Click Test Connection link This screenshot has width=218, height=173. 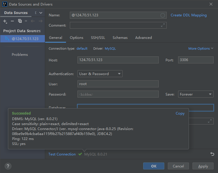pyautogui.click(x=62, y=154)
